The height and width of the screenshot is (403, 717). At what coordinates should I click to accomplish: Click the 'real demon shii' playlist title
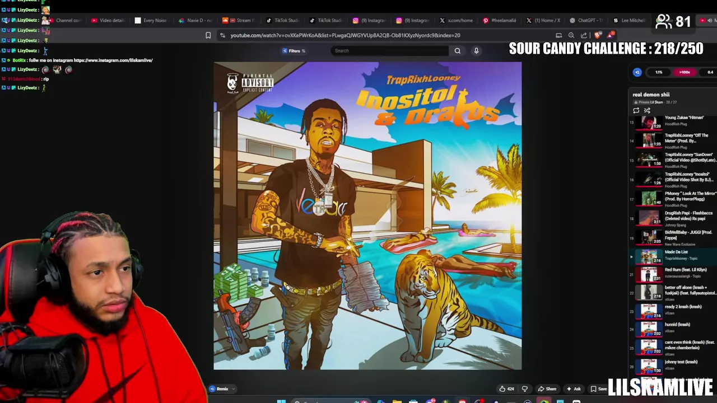(x=651, y=95)
